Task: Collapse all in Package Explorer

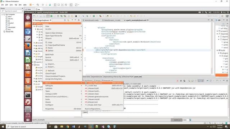Action: tap(65, 20)
